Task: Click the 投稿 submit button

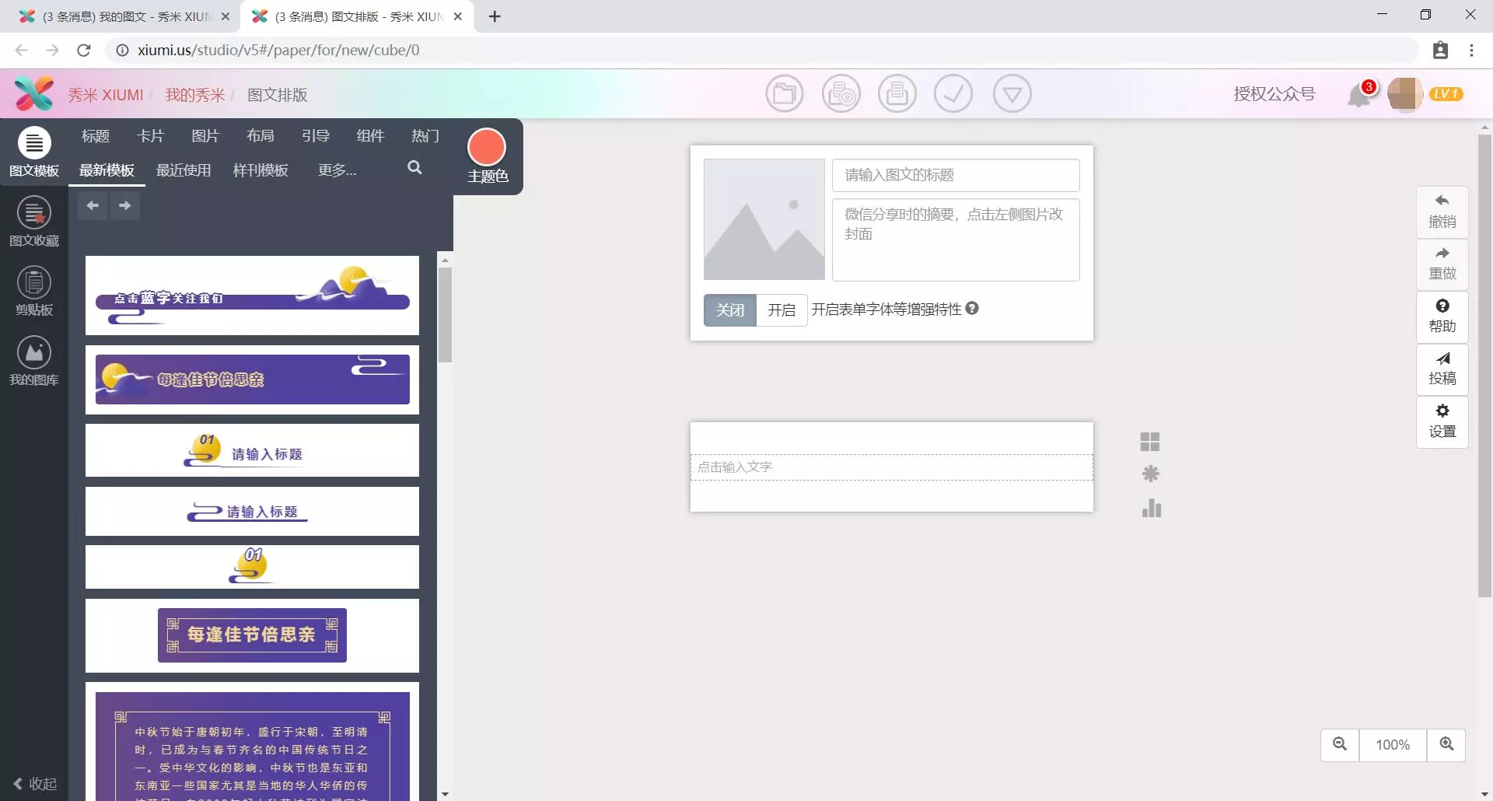Action: [1442, 369]
